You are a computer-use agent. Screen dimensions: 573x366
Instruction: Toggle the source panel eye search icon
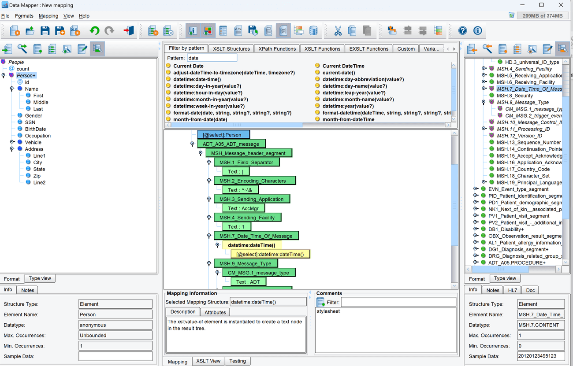67,48
